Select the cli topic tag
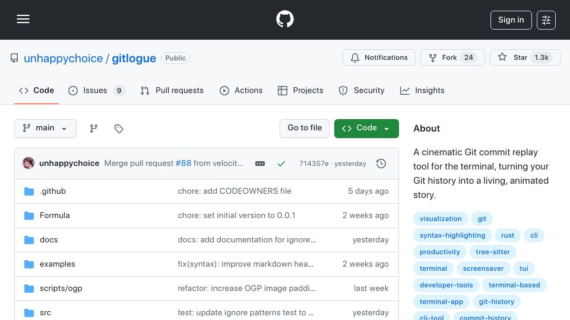The width and height of the screenshot is (570, 320). pyautogui.click(x=534, y=235)
